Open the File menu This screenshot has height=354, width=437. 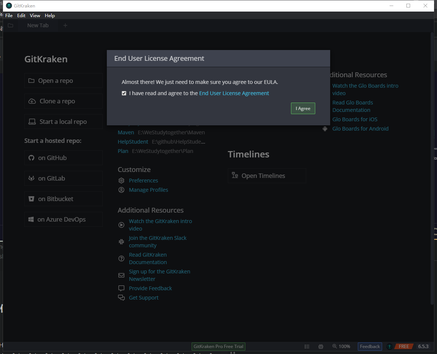coord(9,15)
